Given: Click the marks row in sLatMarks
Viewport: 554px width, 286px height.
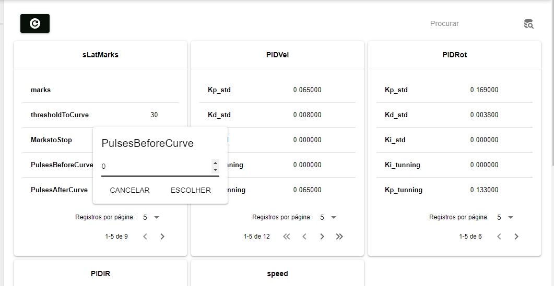Looking at the screenshot, I should 100,90.
